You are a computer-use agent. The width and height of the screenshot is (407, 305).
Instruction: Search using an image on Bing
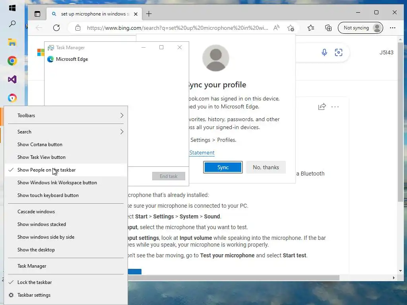pos(339,52)
